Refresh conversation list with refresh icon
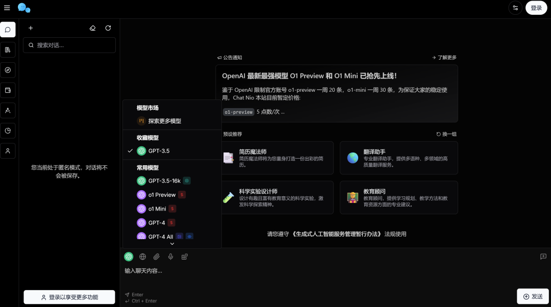 click(108, 28)
